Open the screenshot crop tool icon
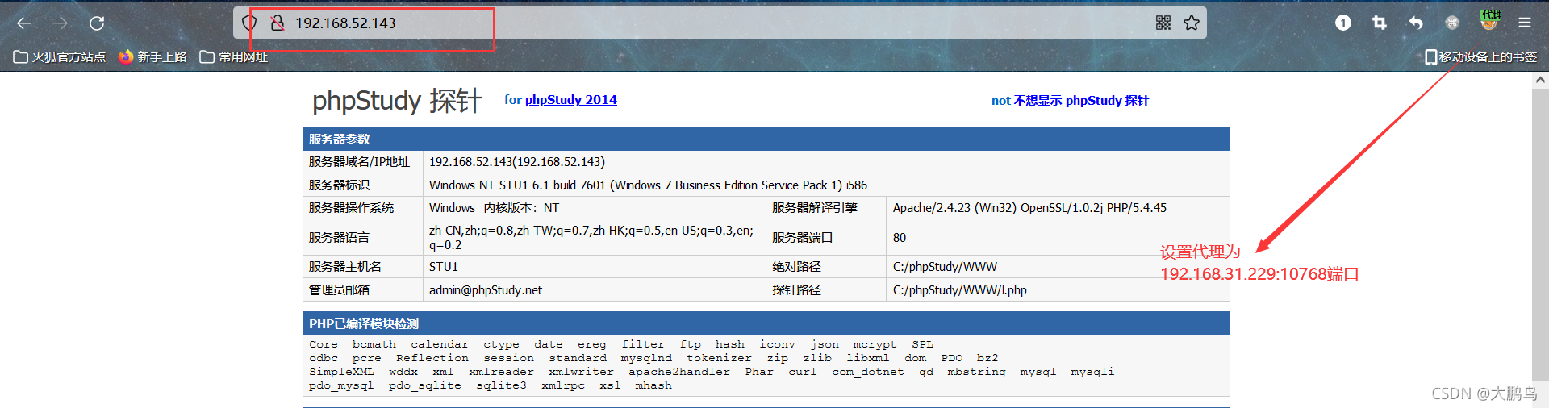Screen dimensions: 1549x408 pyautogui.click(x=1380, y=23)
